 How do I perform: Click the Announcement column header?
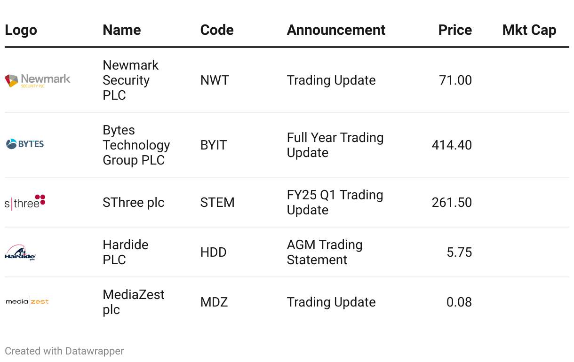336,30
